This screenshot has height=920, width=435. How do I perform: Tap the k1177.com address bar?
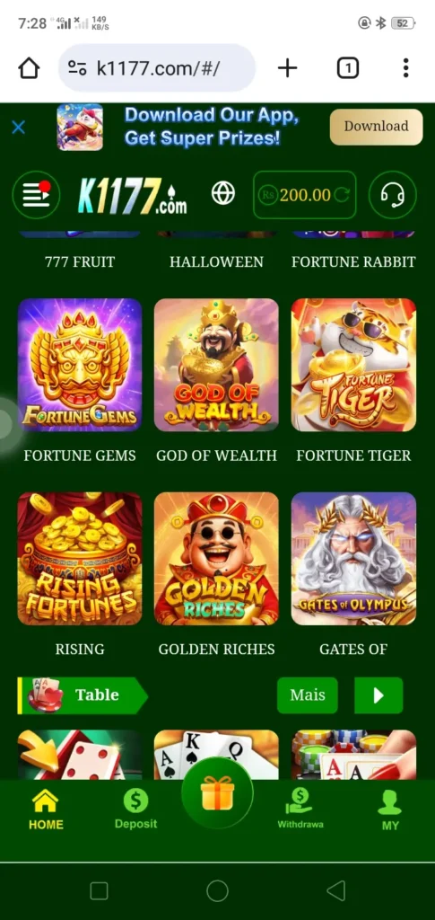point(157,68)
